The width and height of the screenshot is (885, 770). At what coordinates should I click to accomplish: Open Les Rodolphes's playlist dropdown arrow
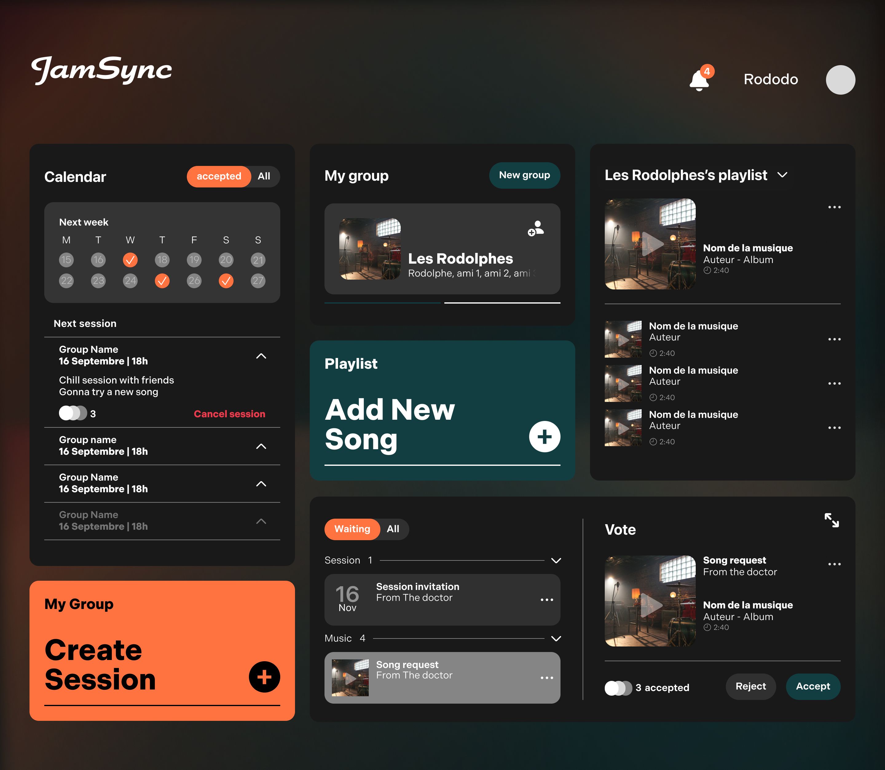tap(782, 175)
